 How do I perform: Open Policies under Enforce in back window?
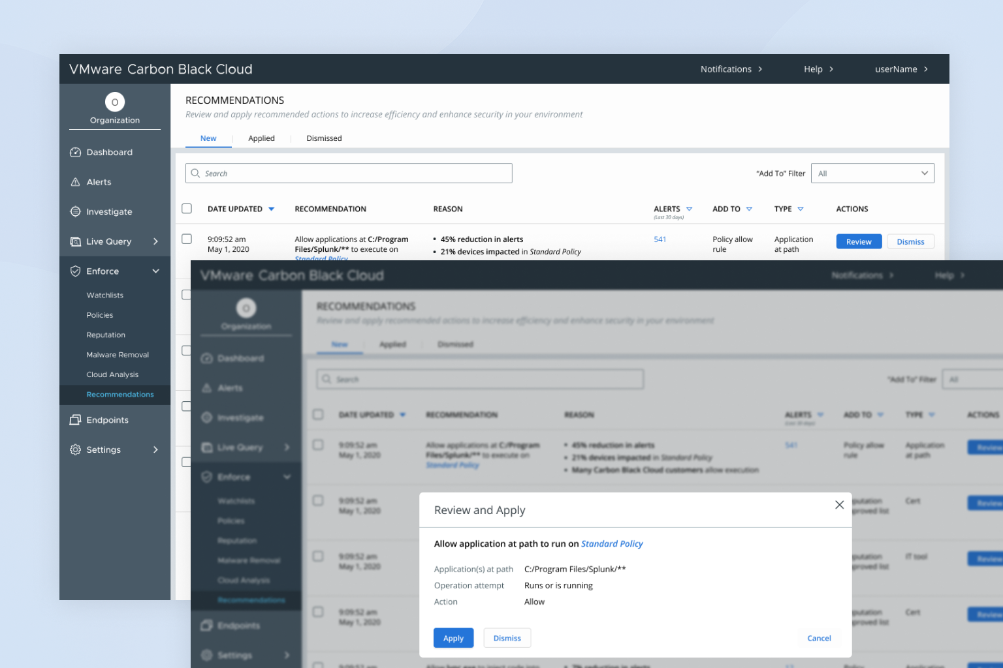pos(100,315)
